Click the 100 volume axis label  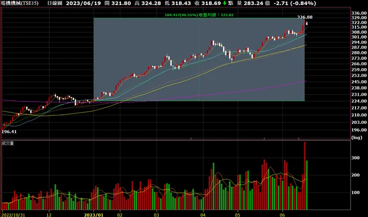(x=356, y=192)
